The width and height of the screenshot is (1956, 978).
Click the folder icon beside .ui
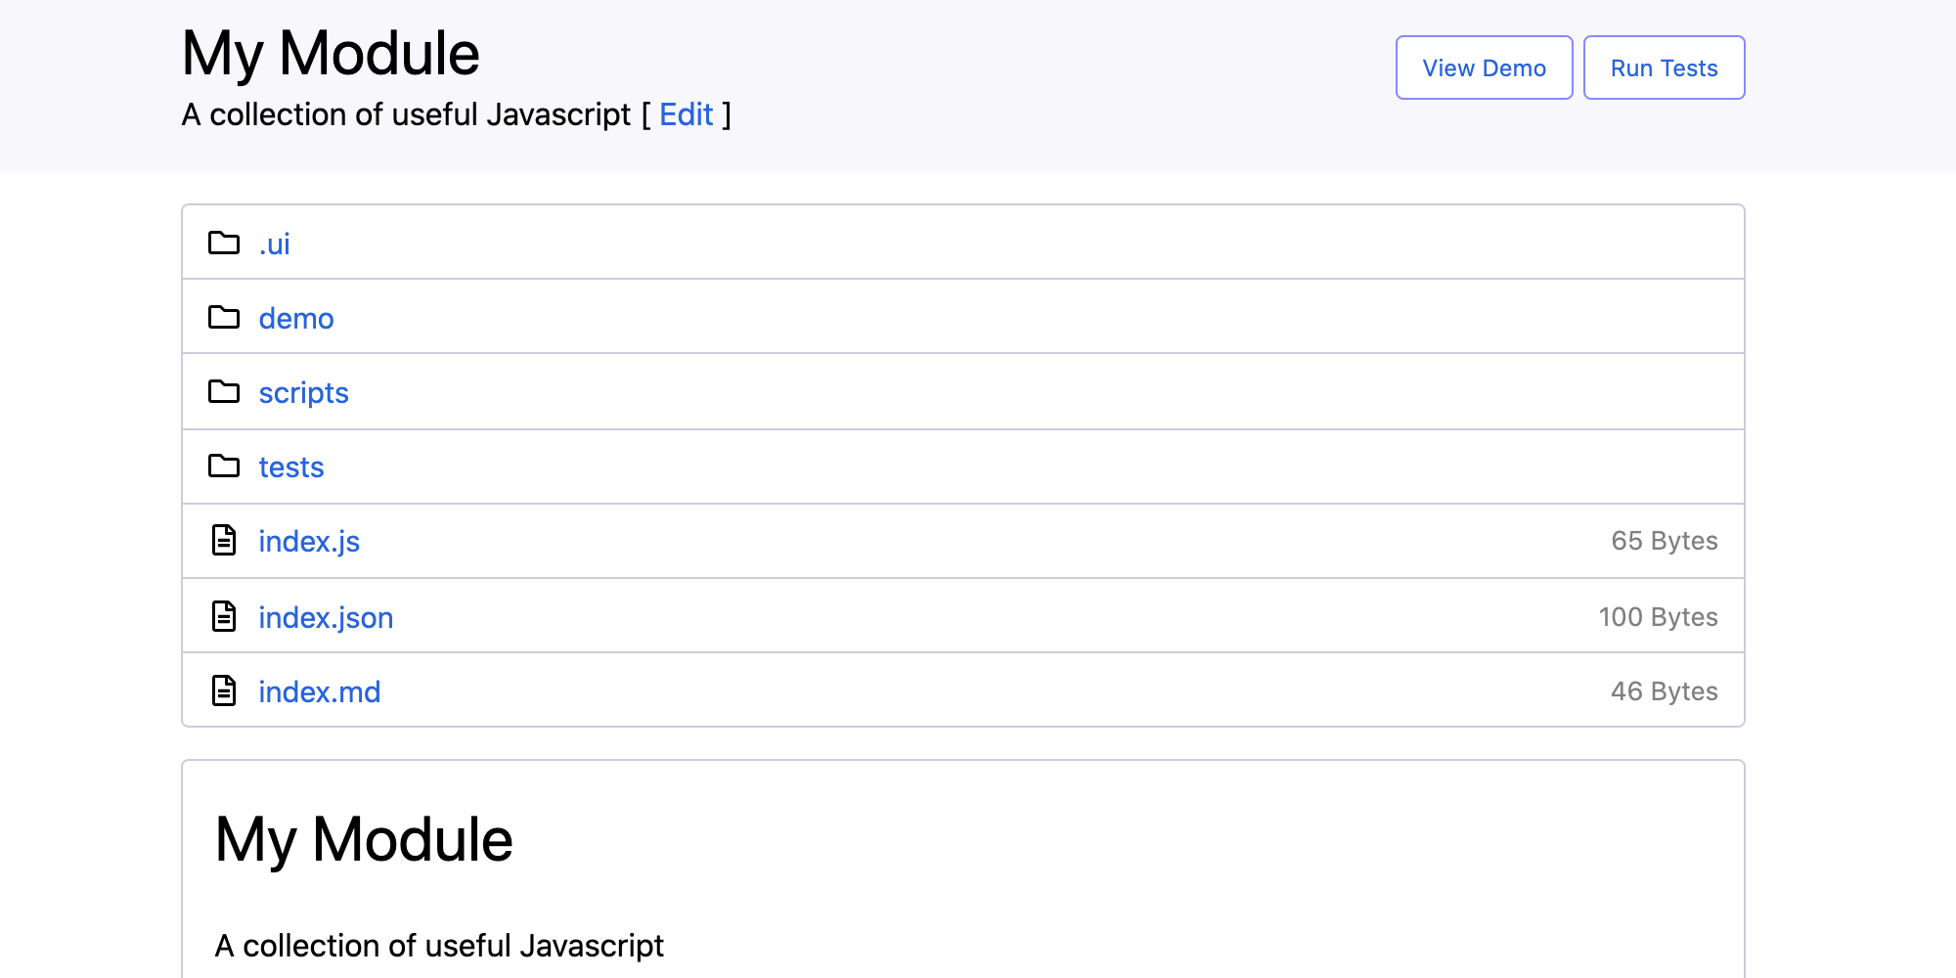pyautogui.click(x=224, y=243)
